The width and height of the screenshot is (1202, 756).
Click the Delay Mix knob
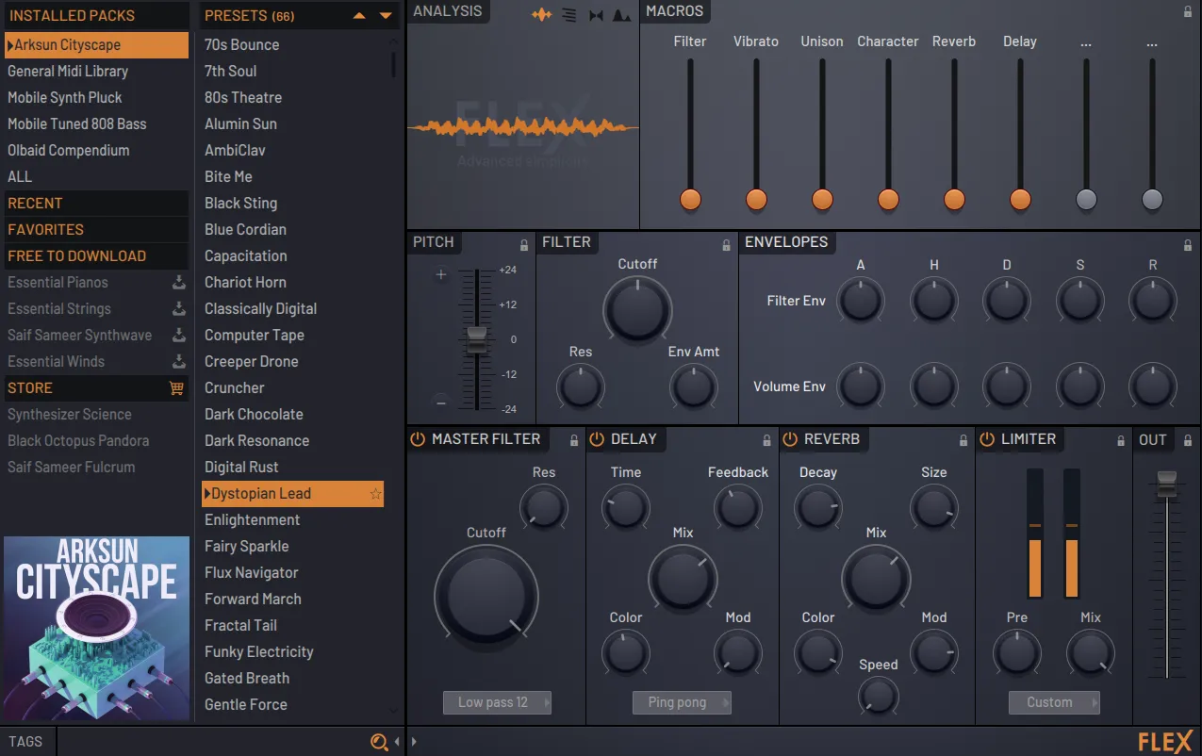coord(683,579)
